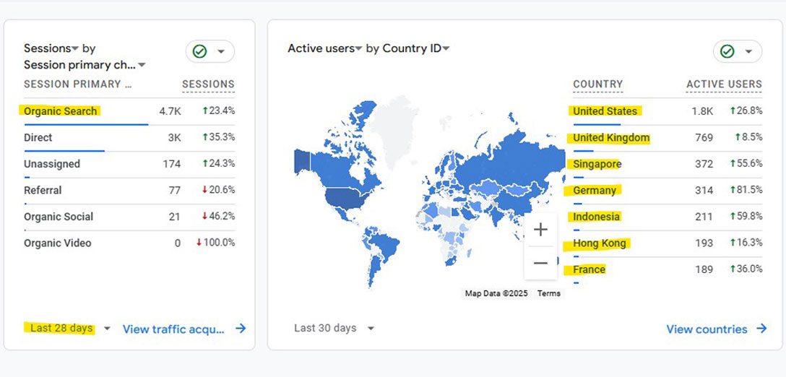Click the SESSIONS column header
The height and width of the screenshot is (377, 786).
(208, 84)
